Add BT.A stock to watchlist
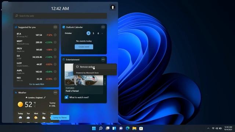Viewport: 235px width, 132px height. [x=55, y=35]
